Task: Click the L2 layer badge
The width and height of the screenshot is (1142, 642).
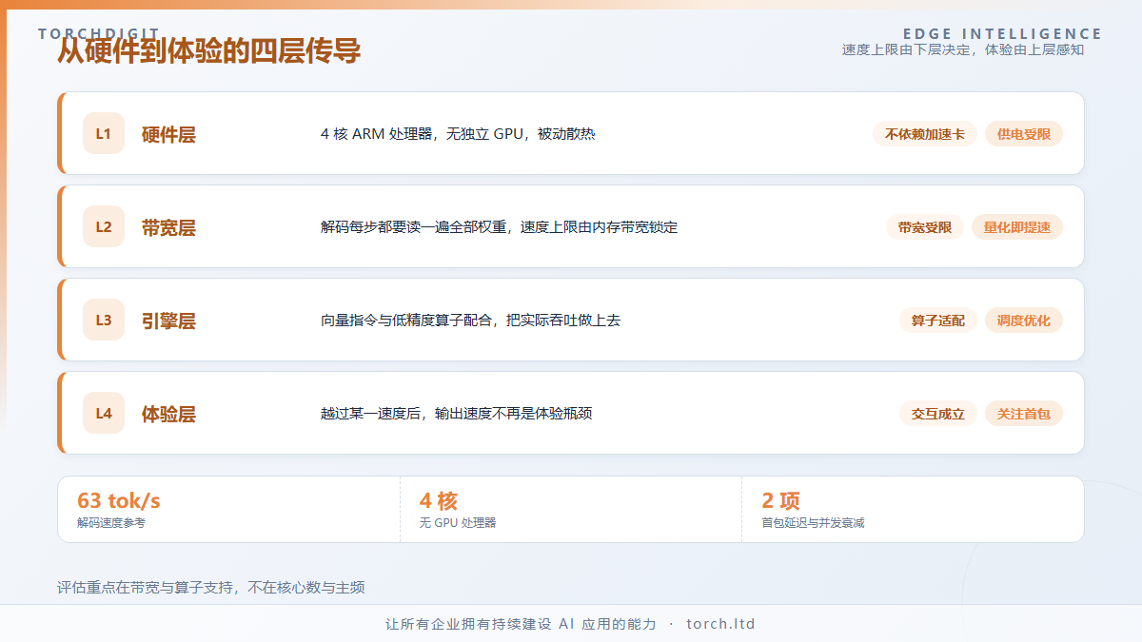Action: [x=104, y=226]
